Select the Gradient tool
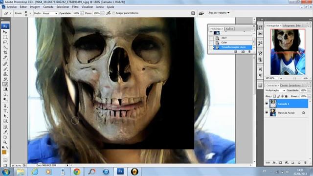This screenshot has height=176, width=313. [x=5, y=89]
